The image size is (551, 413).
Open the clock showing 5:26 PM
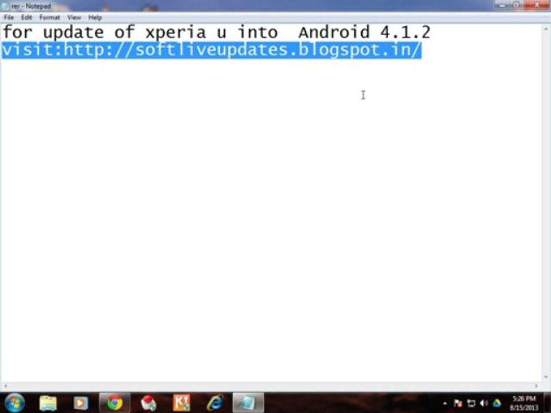coord(524,403)
